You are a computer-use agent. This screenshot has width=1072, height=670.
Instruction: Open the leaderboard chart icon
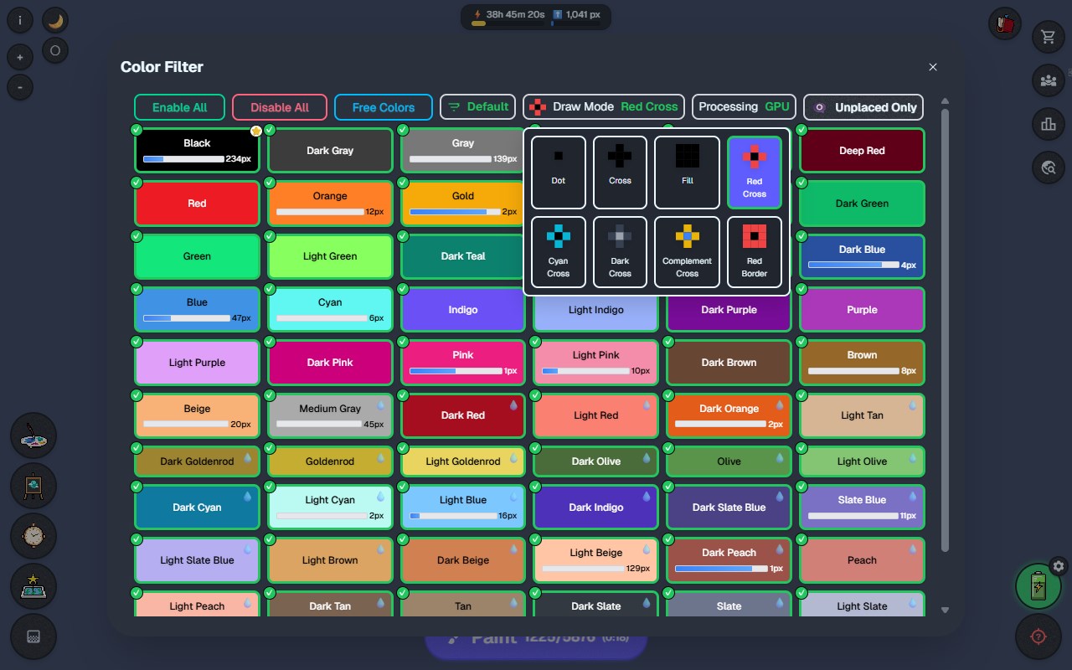pyautogui.click(x=1048, y=124)
